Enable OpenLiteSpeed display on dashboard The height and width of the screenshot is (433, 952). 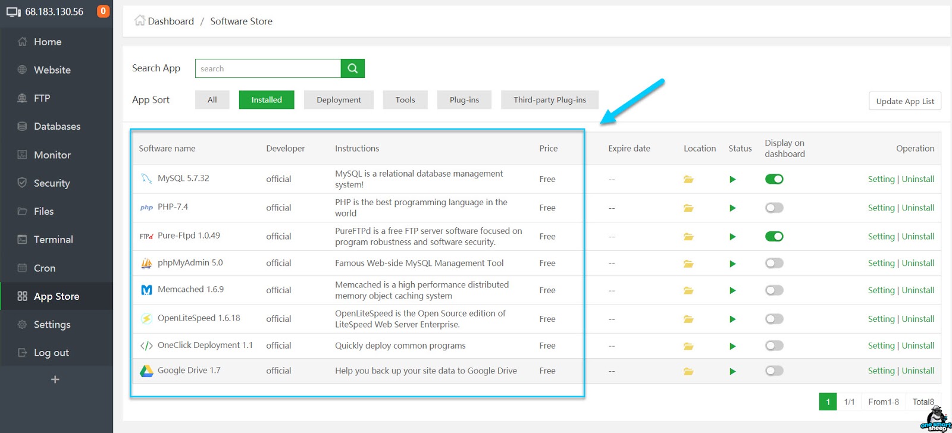(x=774, y=319)
